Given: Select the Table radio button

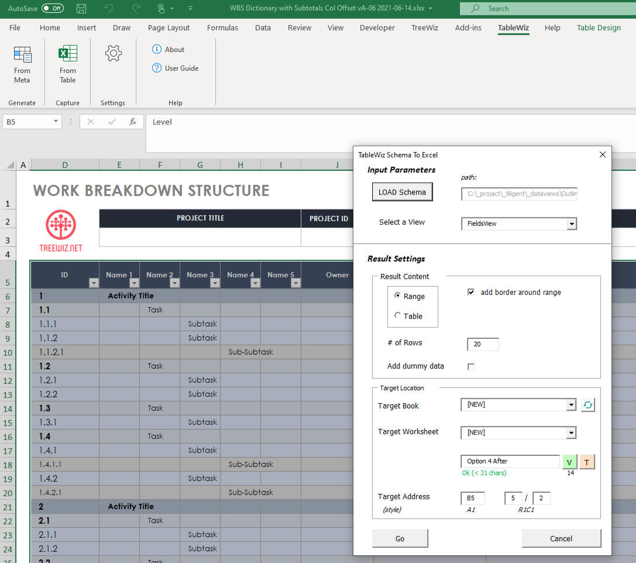Looking at the screenshot, I should (x=398, y=316).
